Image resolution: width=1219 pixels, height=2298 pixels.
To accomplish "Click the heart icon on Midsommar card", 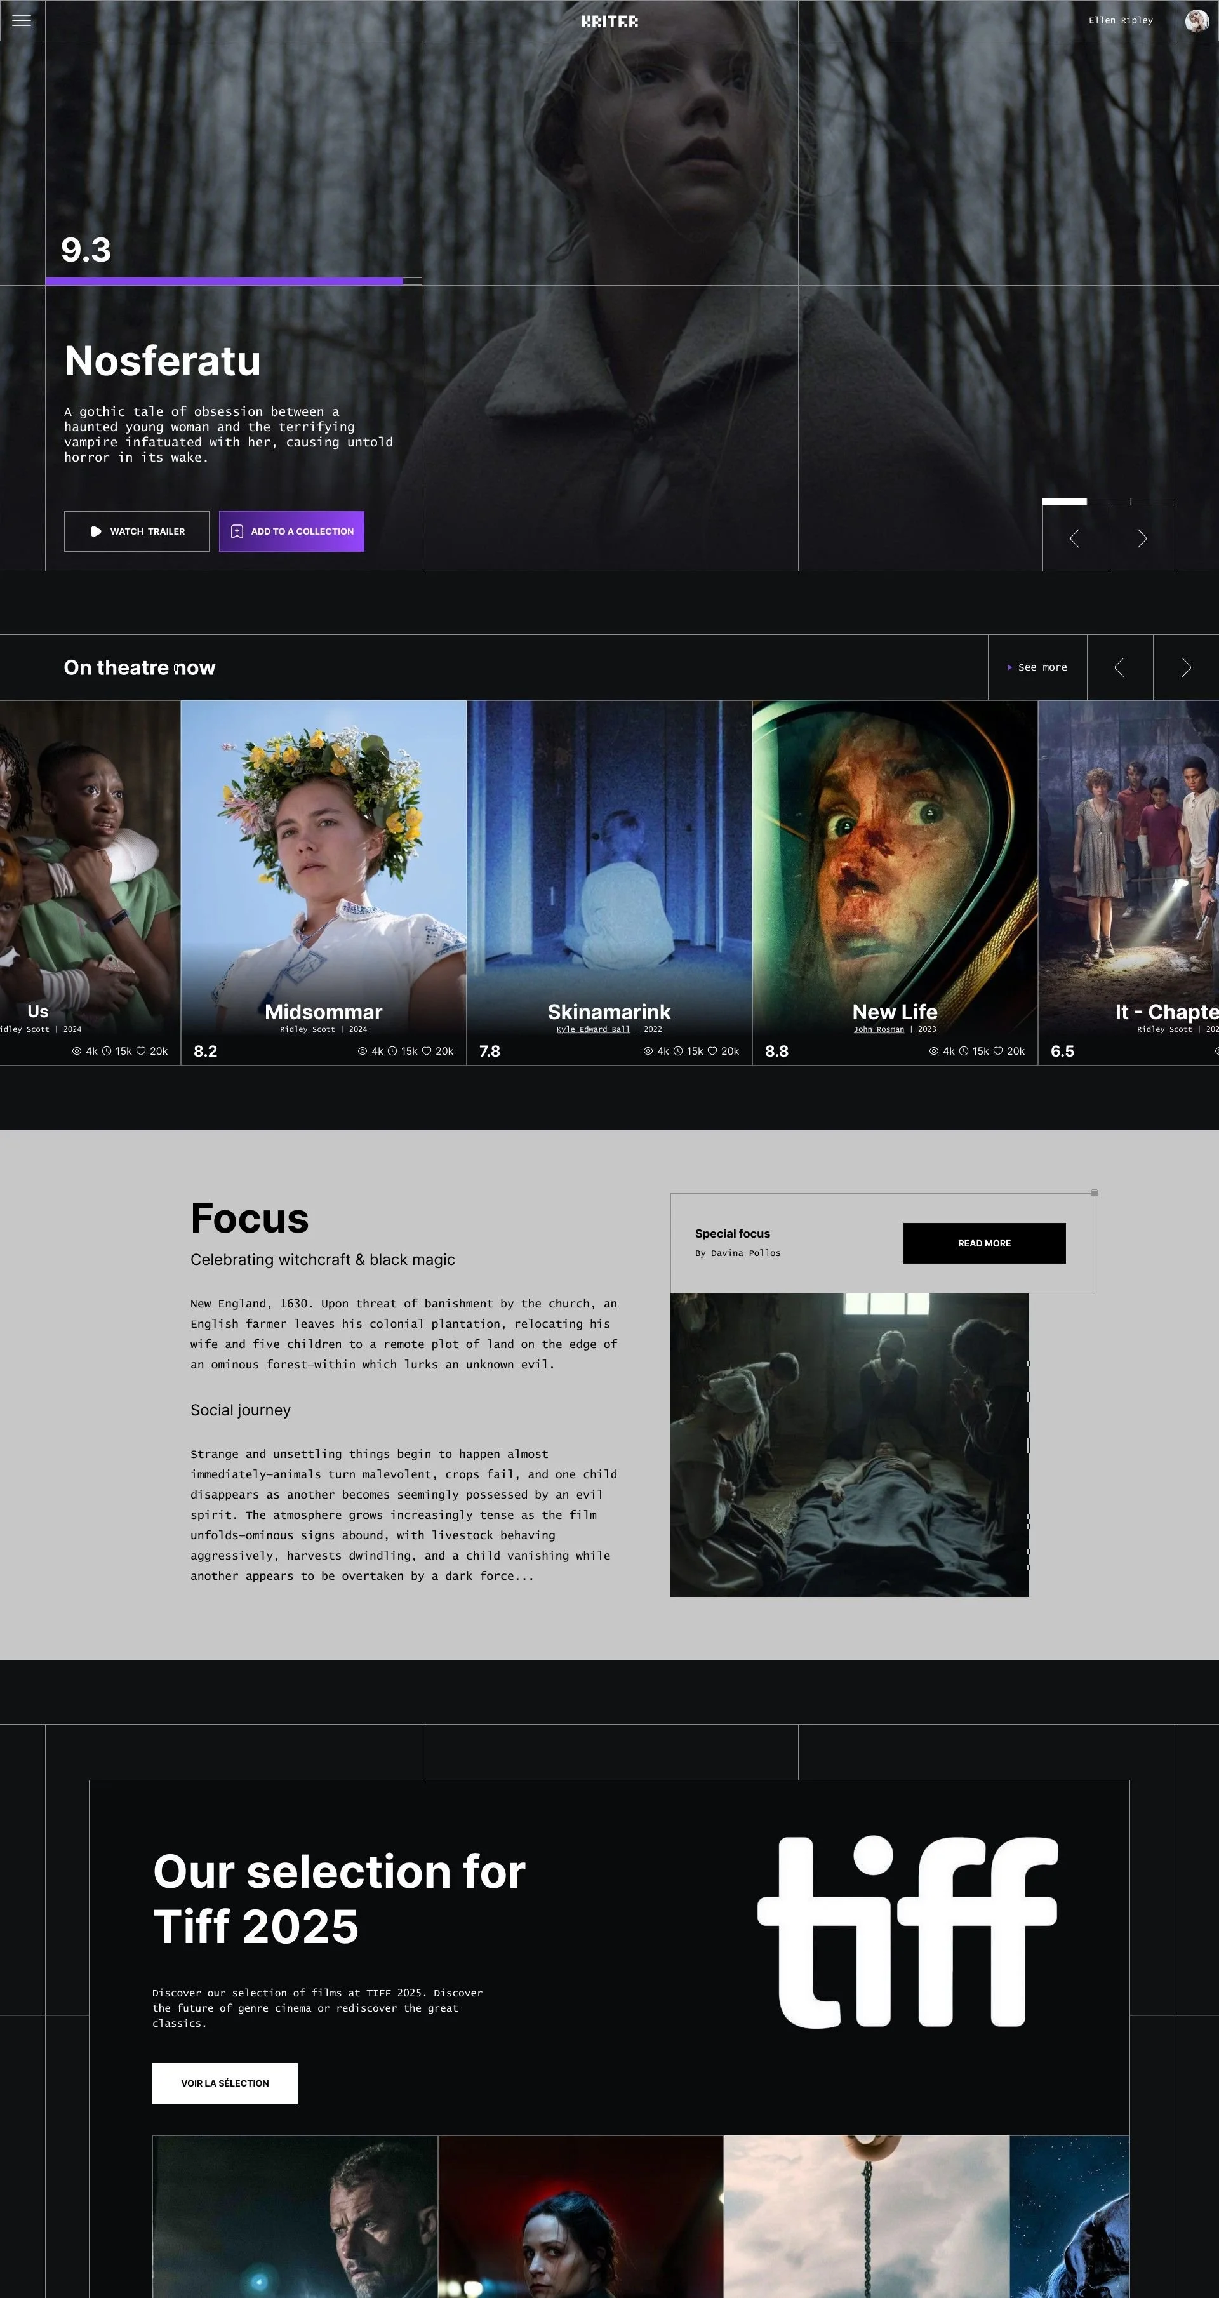I will [426, 1051].
